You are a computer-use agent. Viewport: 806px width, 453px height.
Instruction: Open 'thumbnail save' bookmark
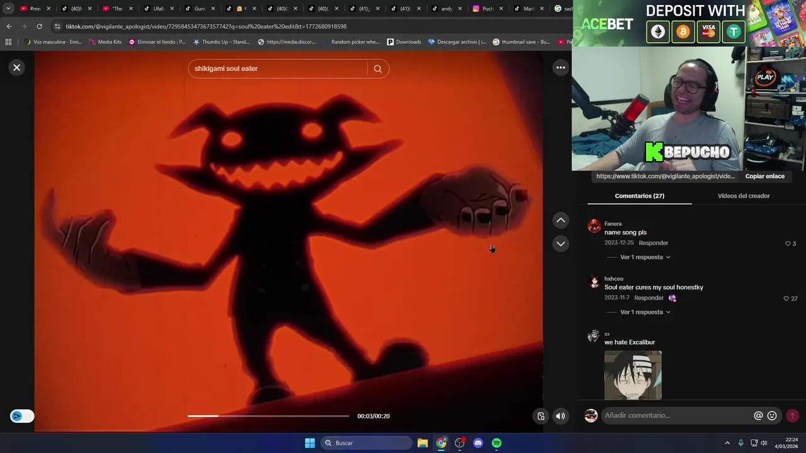521,42
